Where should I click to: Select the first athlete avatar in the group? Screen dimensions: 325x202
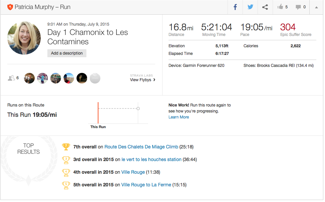(x=29, y=78)
